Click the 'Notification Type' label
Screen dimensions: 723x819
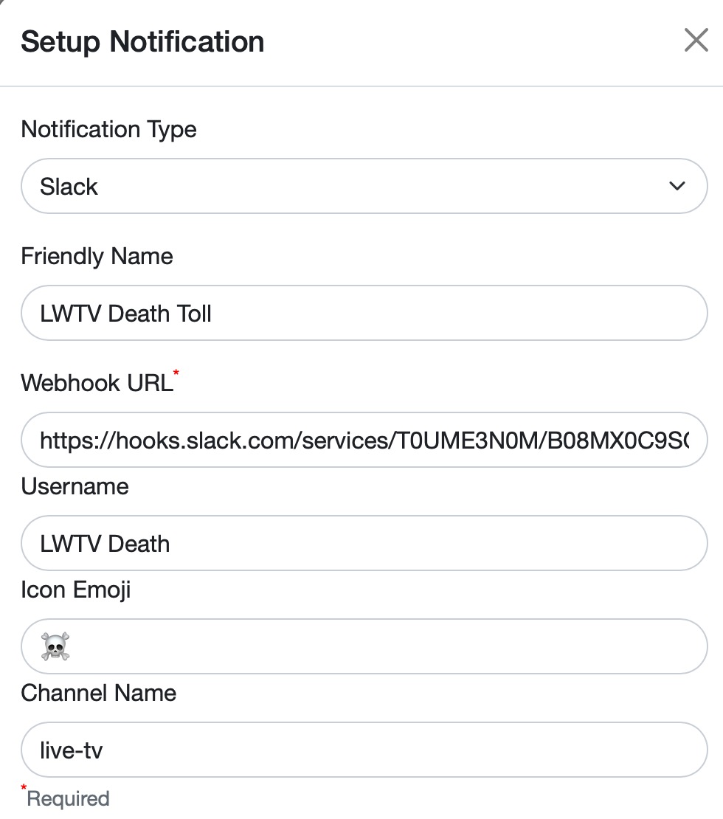click(108, 130)
